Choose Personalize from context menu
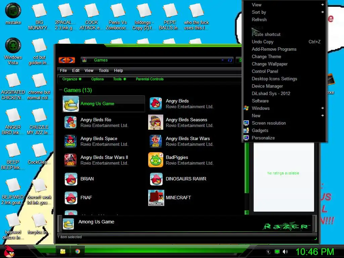The height and width of the screenshot is (258, 344). [x=285, y=138]
